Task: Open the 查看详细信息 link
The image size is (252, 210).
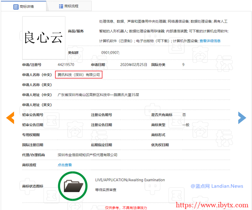Action: tap(210, 41)
